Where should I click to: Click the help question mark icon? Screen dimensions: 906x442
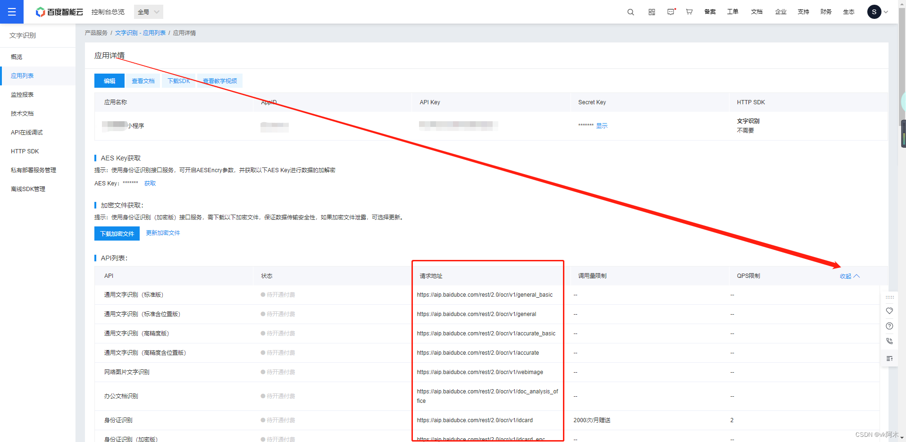point(889,326)
